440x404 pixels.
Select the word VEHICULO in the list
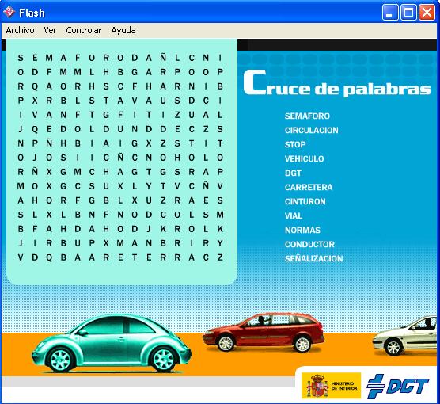tap(304, 158)
